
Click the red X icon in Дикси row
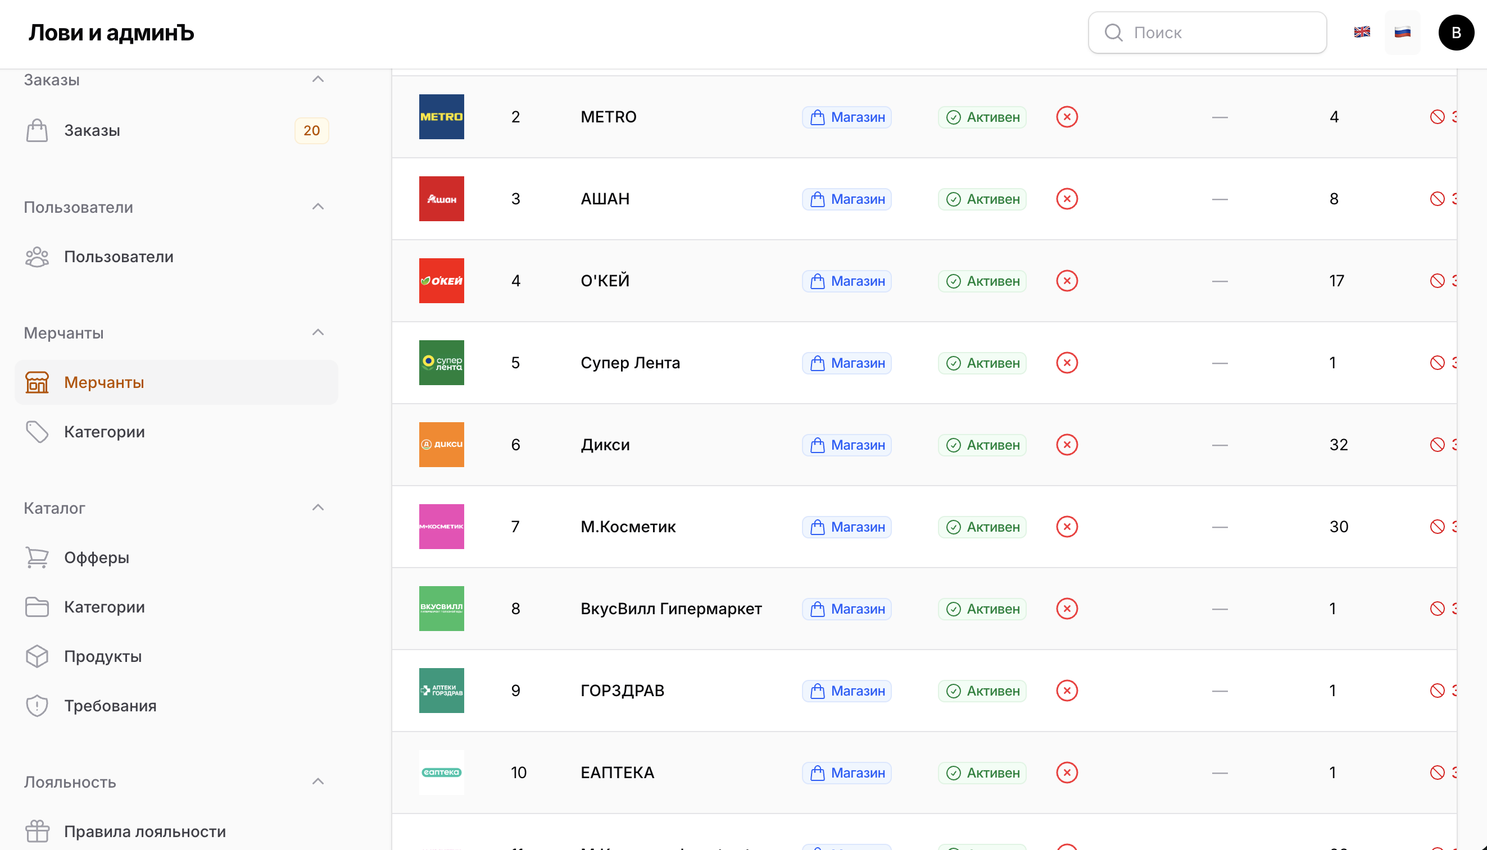click(1067, 445)
